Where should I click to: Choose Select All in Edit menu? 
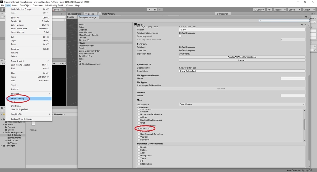pyautogui.click(x=29, y=18)
